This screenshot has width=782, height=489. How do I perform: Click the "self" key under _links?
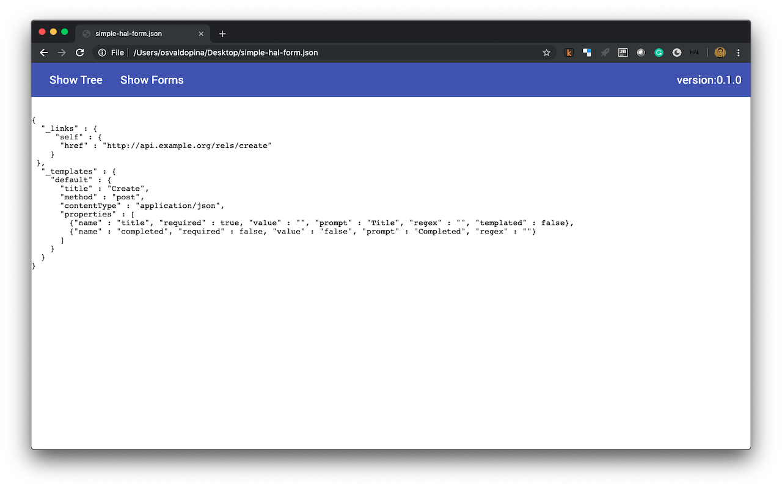pos(70,137)
